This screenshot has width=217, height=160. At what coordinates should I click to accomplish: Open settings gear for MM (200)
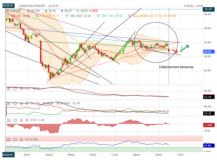point(67,16)
